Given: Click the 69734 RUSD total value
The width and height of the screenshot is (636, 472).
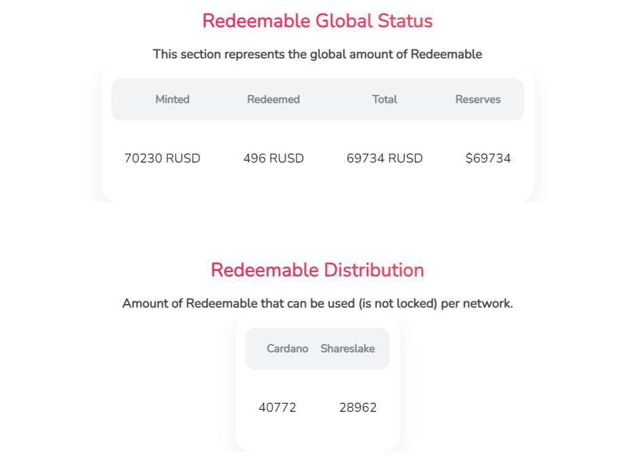Looking at the screenshot, I should pyautogui.click(x=384, y=158).
